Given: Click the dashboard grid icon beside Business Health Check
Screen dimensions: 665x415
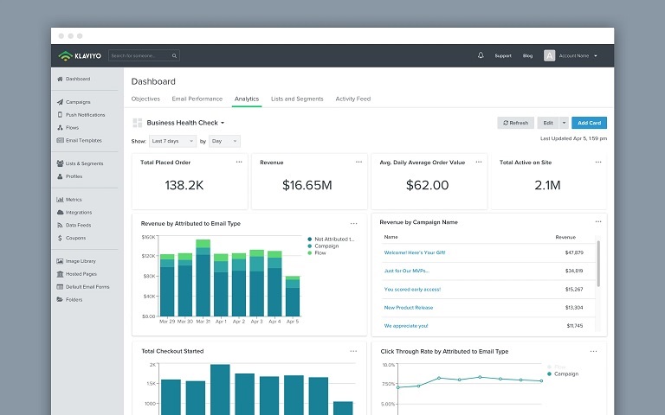Looking at the screenshot, I should pos(137,123).
